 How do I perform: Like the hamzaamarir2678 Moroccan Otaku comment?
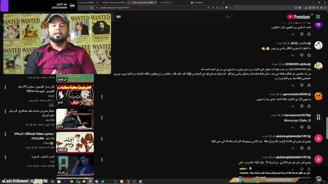pyautogui.click(x=309, y=127)
